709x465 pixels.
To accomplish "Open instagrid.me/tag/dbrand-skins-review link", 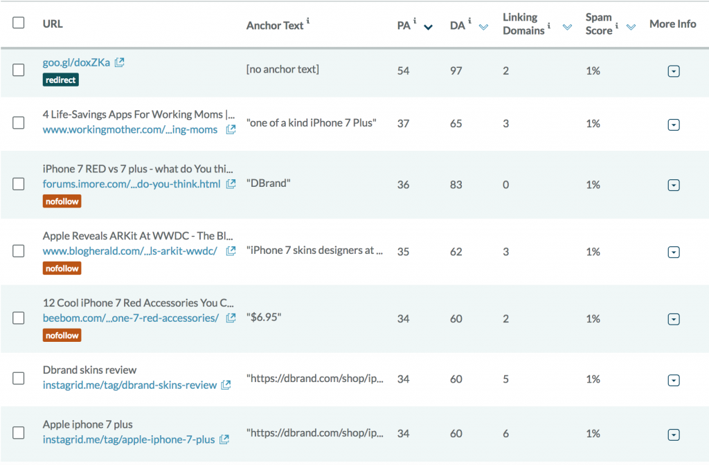I will point(129,385).
